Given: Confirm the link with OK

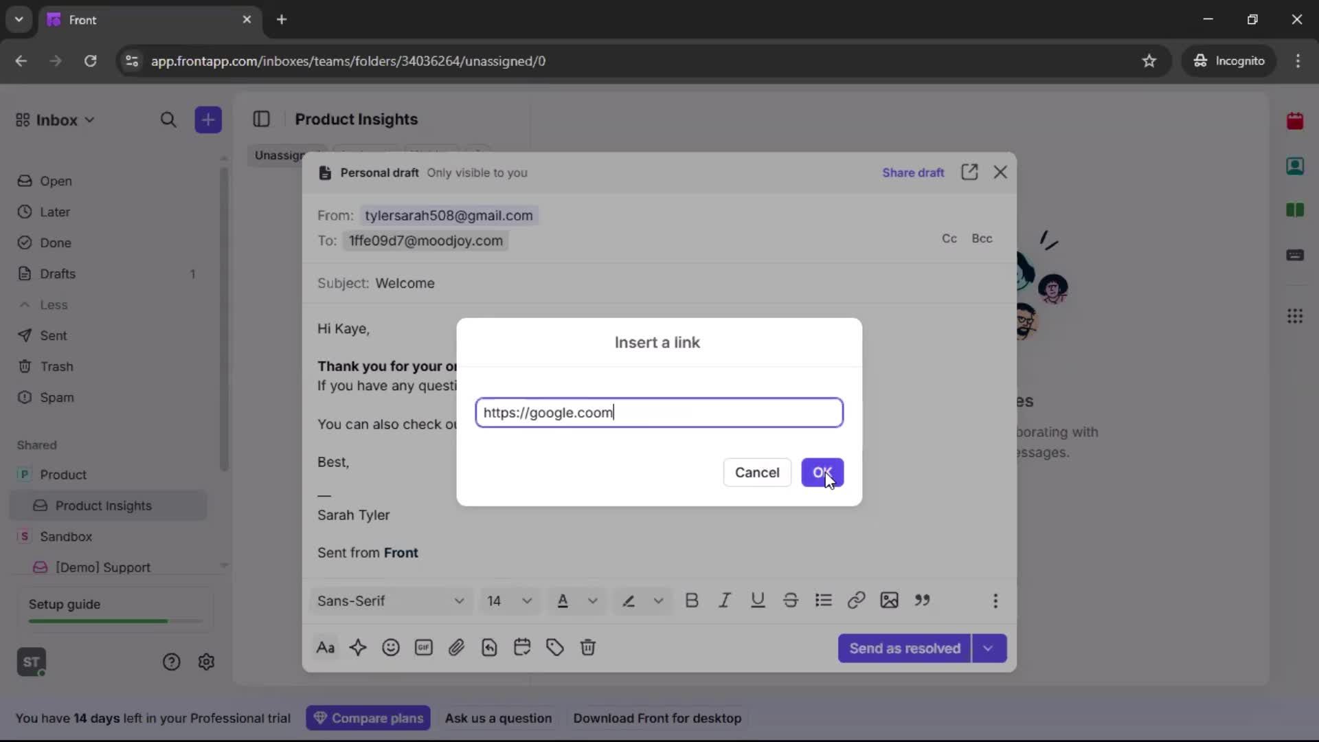Looking at the screenshot, I should 822,473.
